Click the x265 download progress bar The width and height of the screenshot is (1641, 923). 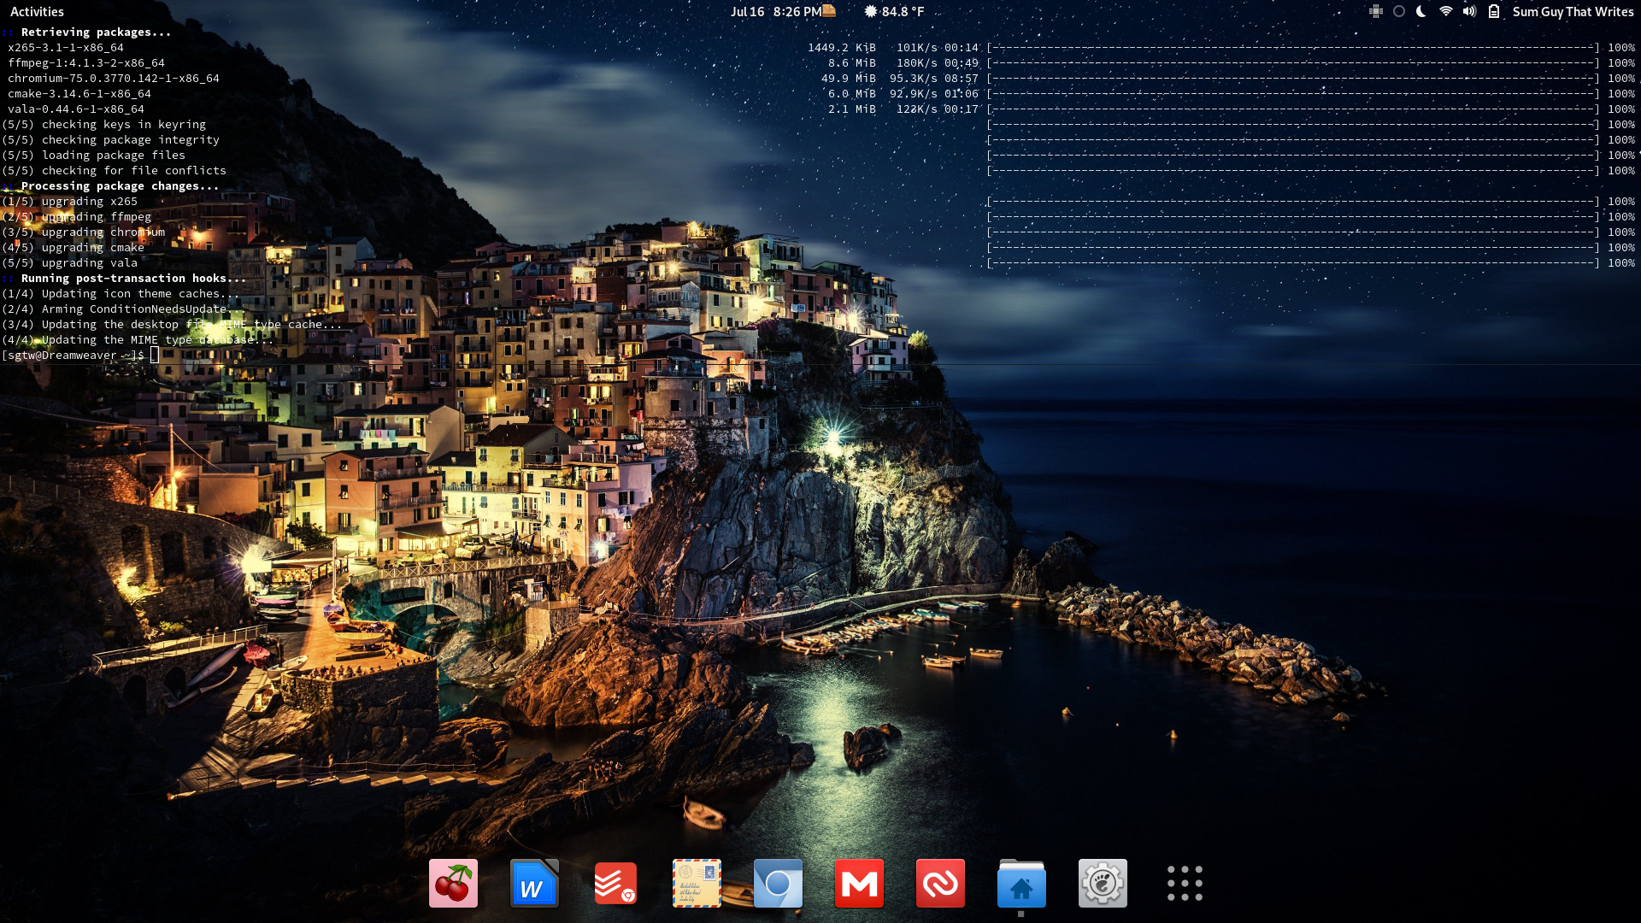coord(1293,48)
